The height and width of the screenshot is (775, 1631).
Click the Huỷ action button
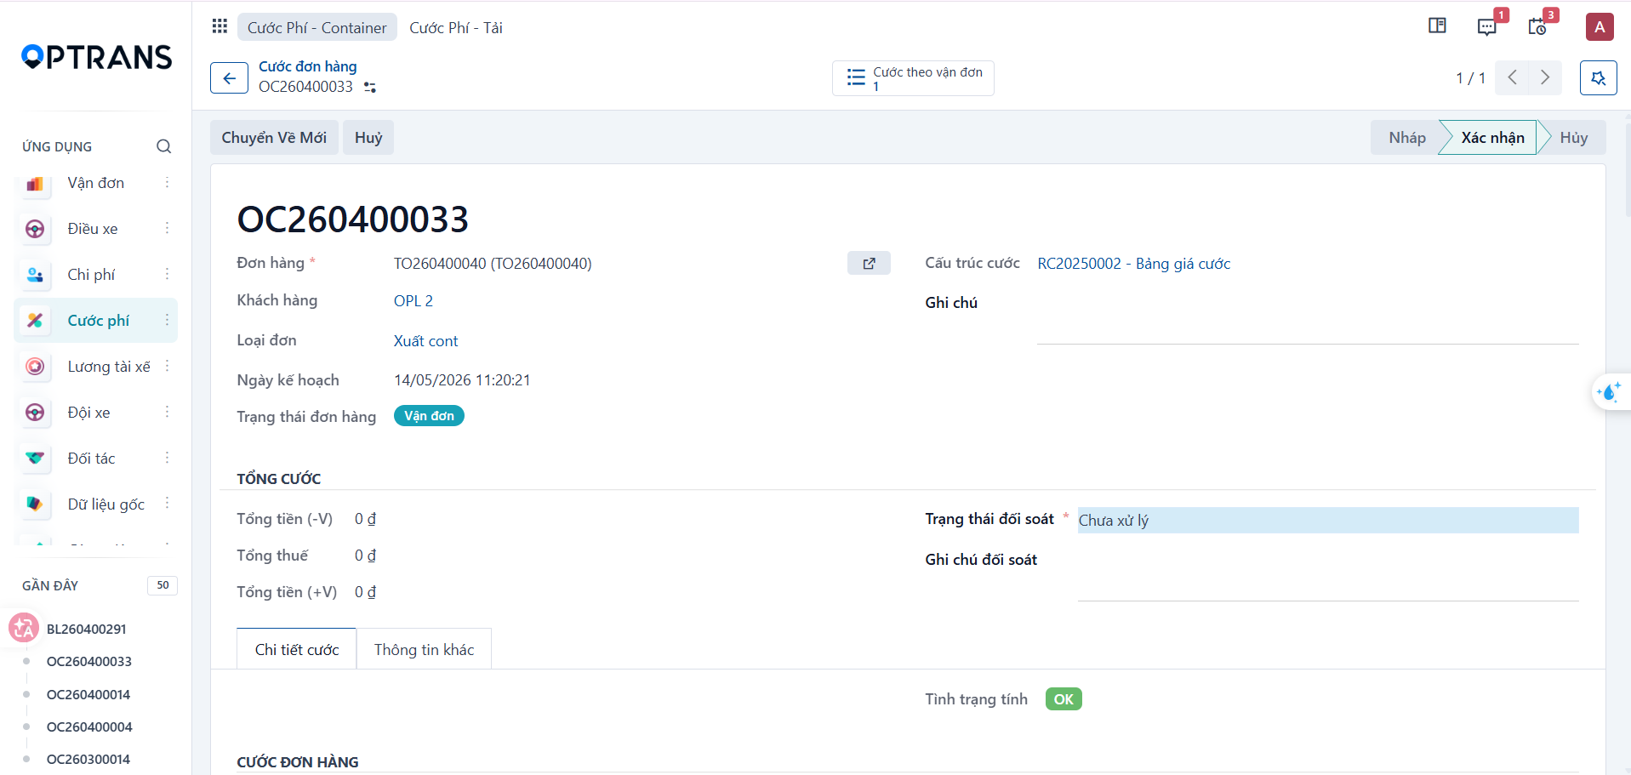pyautogui.click(x=368, y=138)
